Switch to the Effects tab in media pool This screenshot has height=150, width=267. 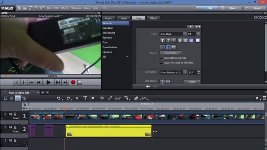153,18
